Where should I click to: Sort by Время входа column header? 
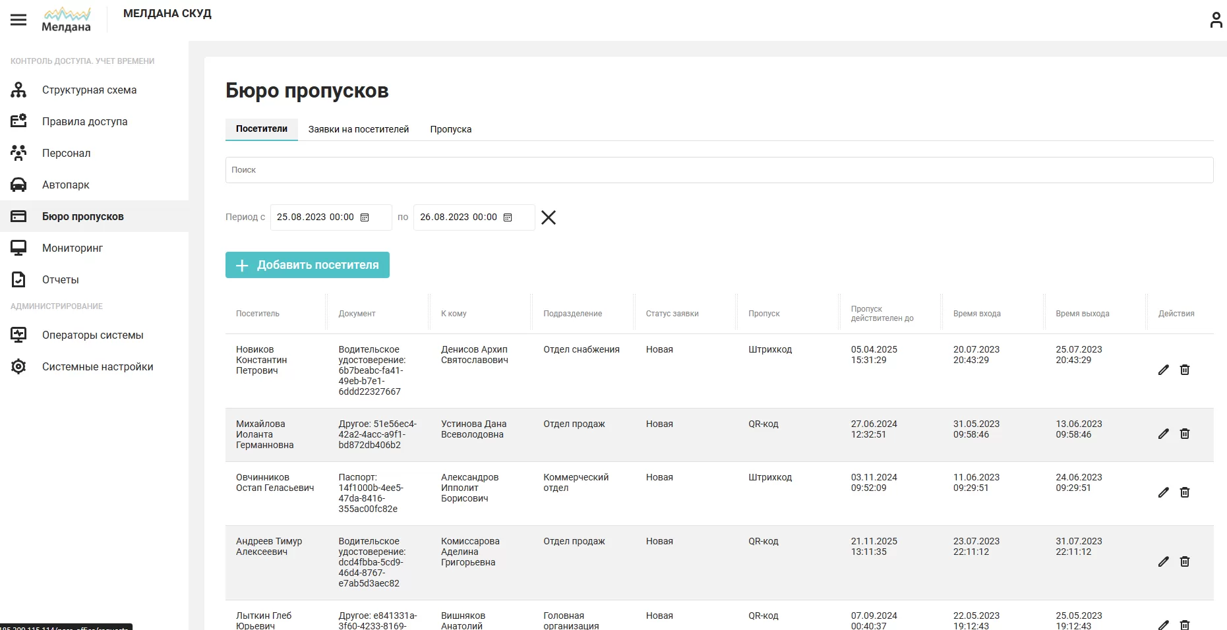click(977, 314)
